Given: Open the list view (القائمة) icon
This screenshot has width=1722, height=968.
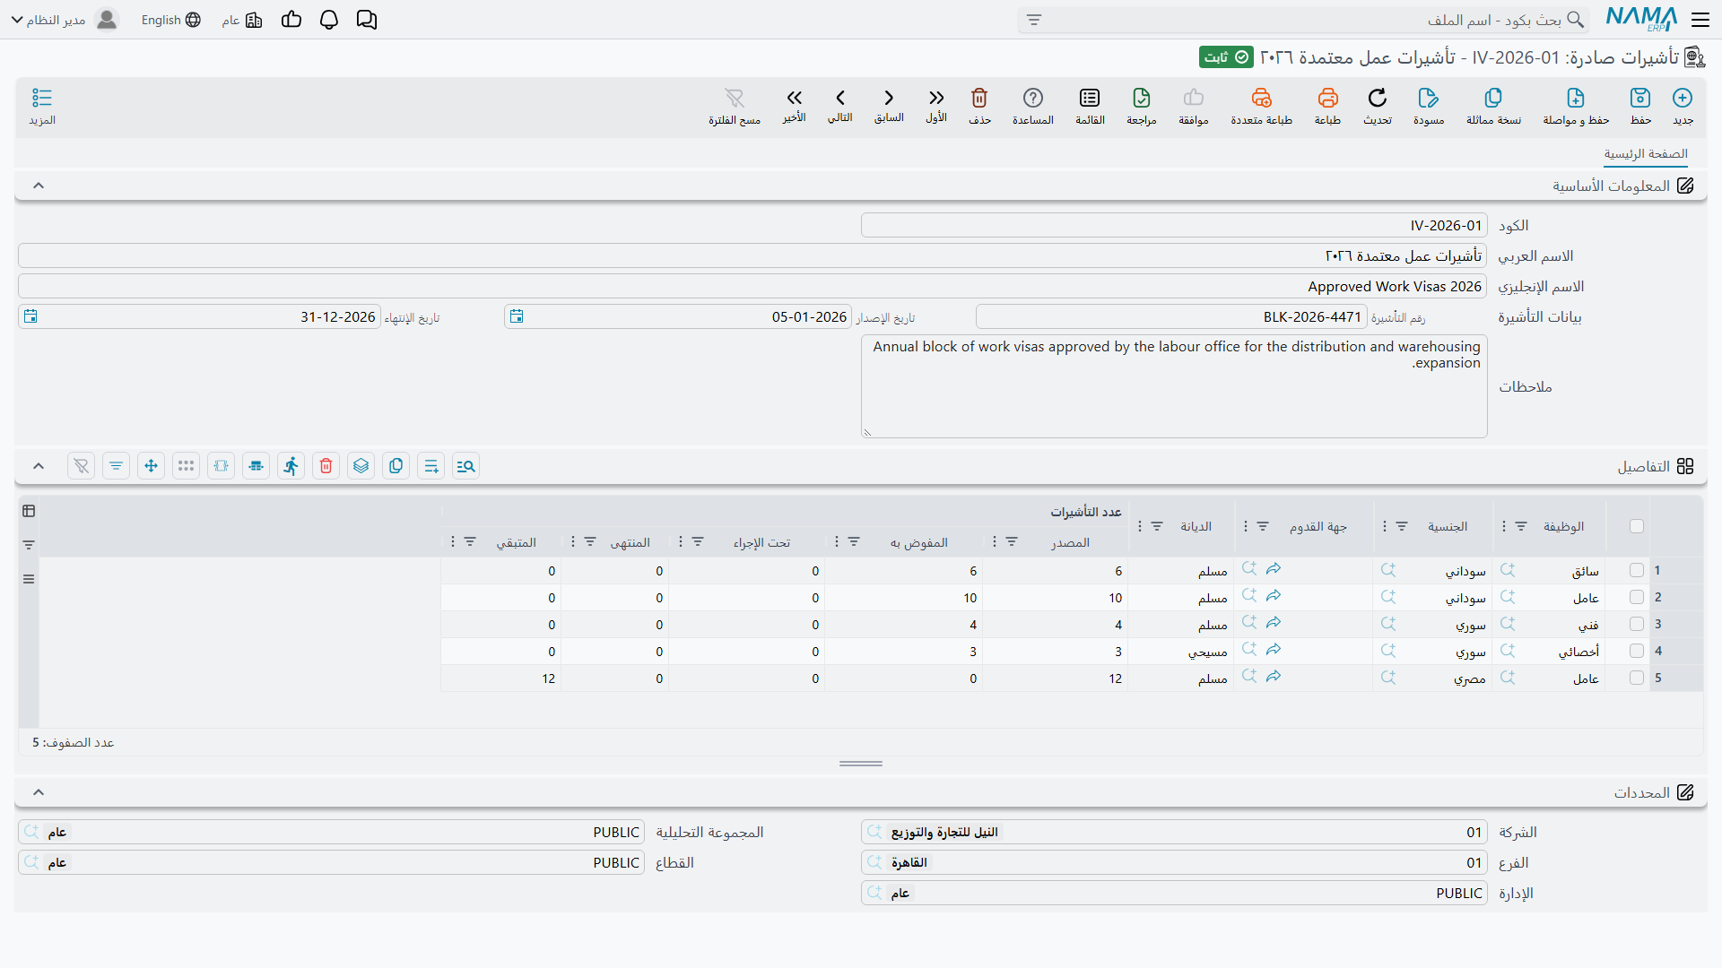Looking at the screenshot, I should click(x=1090, y=98).
